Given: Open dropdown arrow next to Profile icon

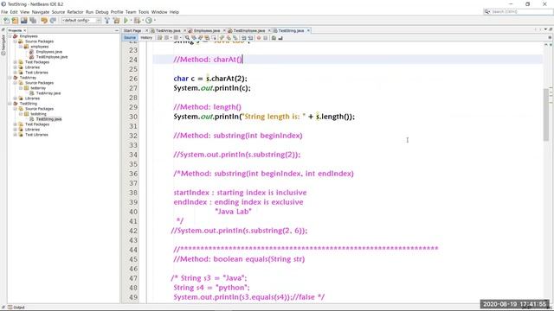Looking at the screenshot, I should click(x=155, y=21).
